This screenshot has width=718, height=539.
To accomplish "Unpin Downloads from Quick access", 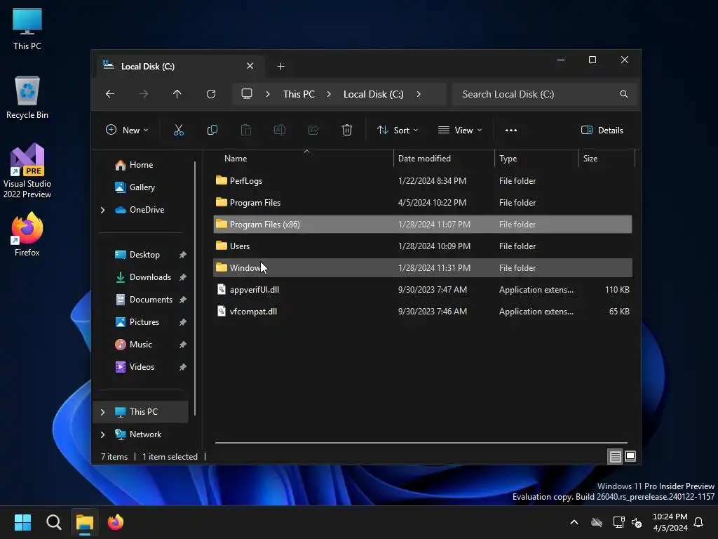I will [183, 277].
